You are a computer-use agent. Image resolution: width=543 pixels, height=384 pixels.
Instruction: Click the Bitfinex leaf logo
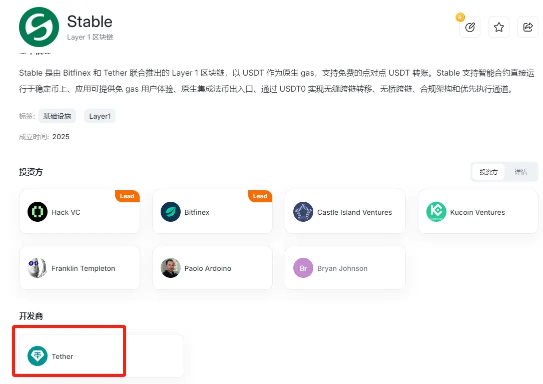point(170,212)
